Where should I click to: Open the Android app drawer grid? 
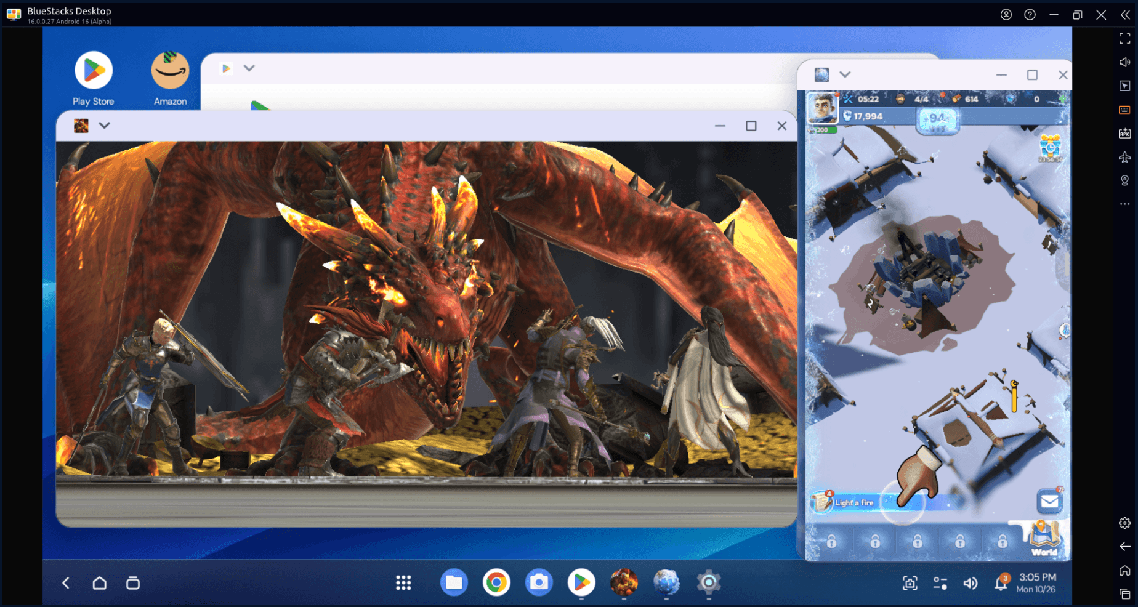(x=403, y=582)
